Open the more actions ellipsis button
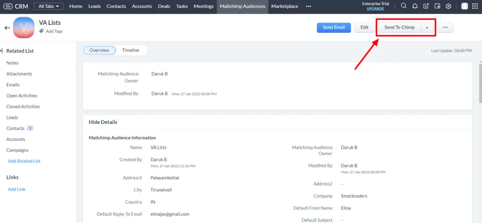The image size is (482, 223). pos(445,28)
